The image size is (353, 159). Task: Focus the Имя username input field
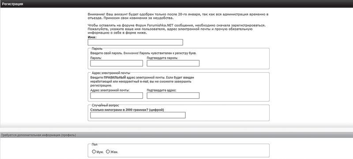(x=135, y=42)
